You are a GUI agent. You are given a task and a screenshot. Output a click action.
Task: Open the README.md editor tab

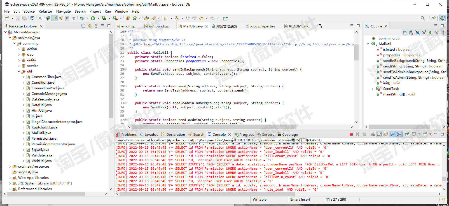(x=297, y=26)
